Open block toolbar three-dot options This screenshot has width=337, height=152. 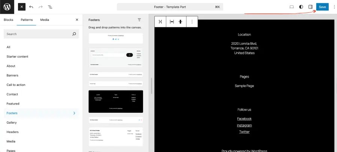click(x=192, y=22)
